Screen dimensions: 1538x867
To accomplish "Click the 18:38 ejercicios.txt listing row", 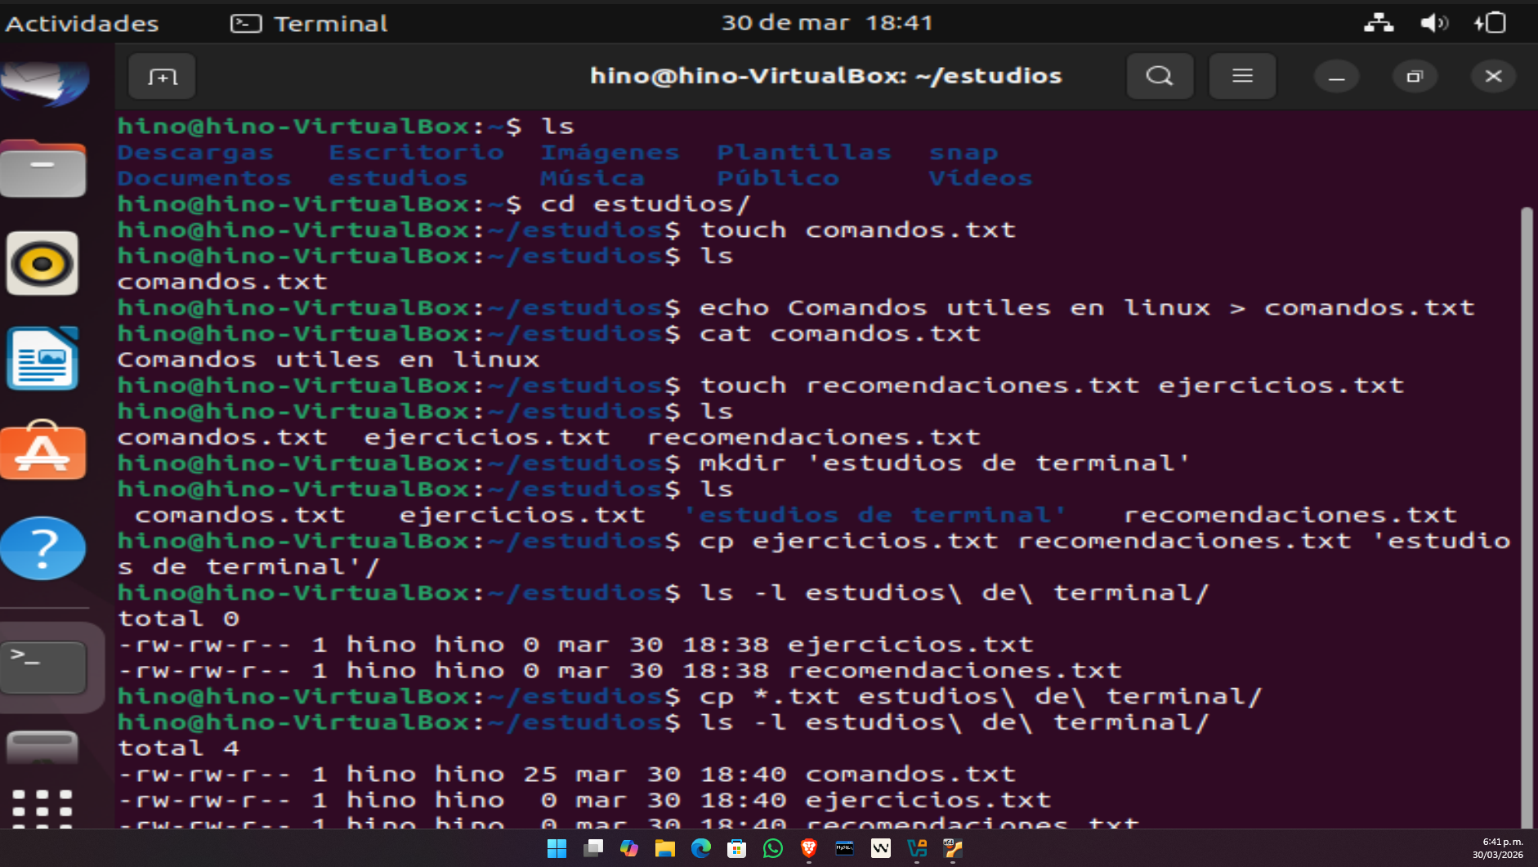I will coord(576,645).
